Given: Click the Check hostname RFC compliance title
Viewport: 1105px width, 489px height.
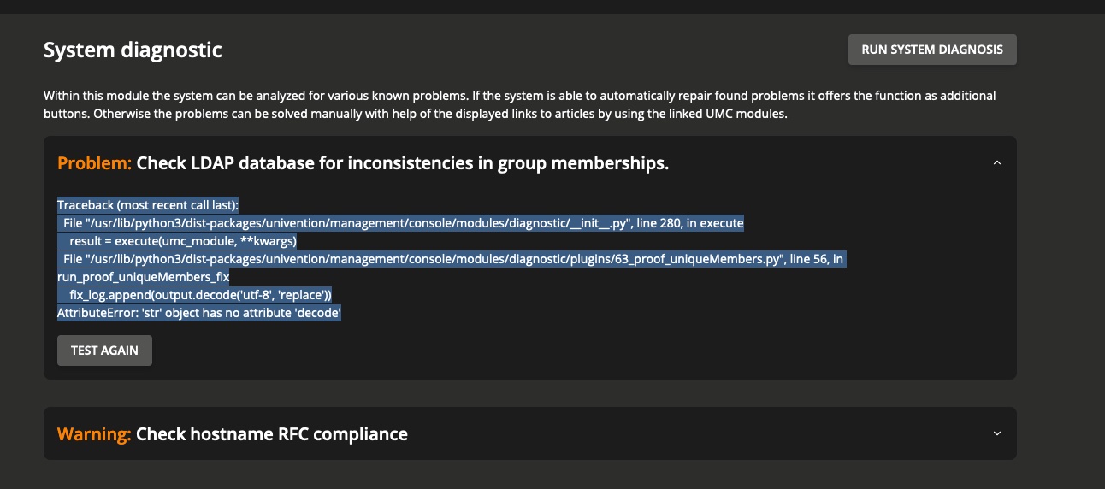Looking at the screenshot, I should (271, 433).
